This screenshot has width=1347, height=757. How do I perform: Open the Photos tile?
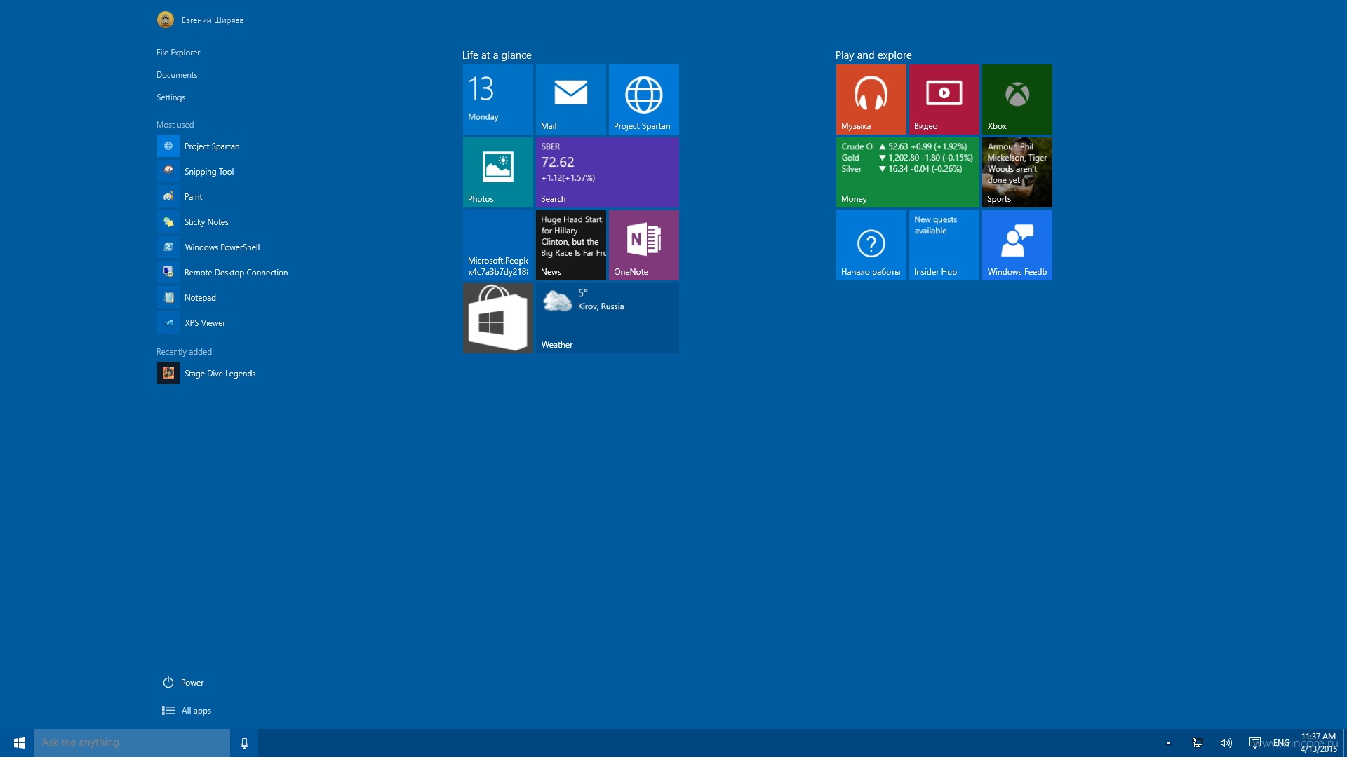pyautogui.click(x=497, y=172)
